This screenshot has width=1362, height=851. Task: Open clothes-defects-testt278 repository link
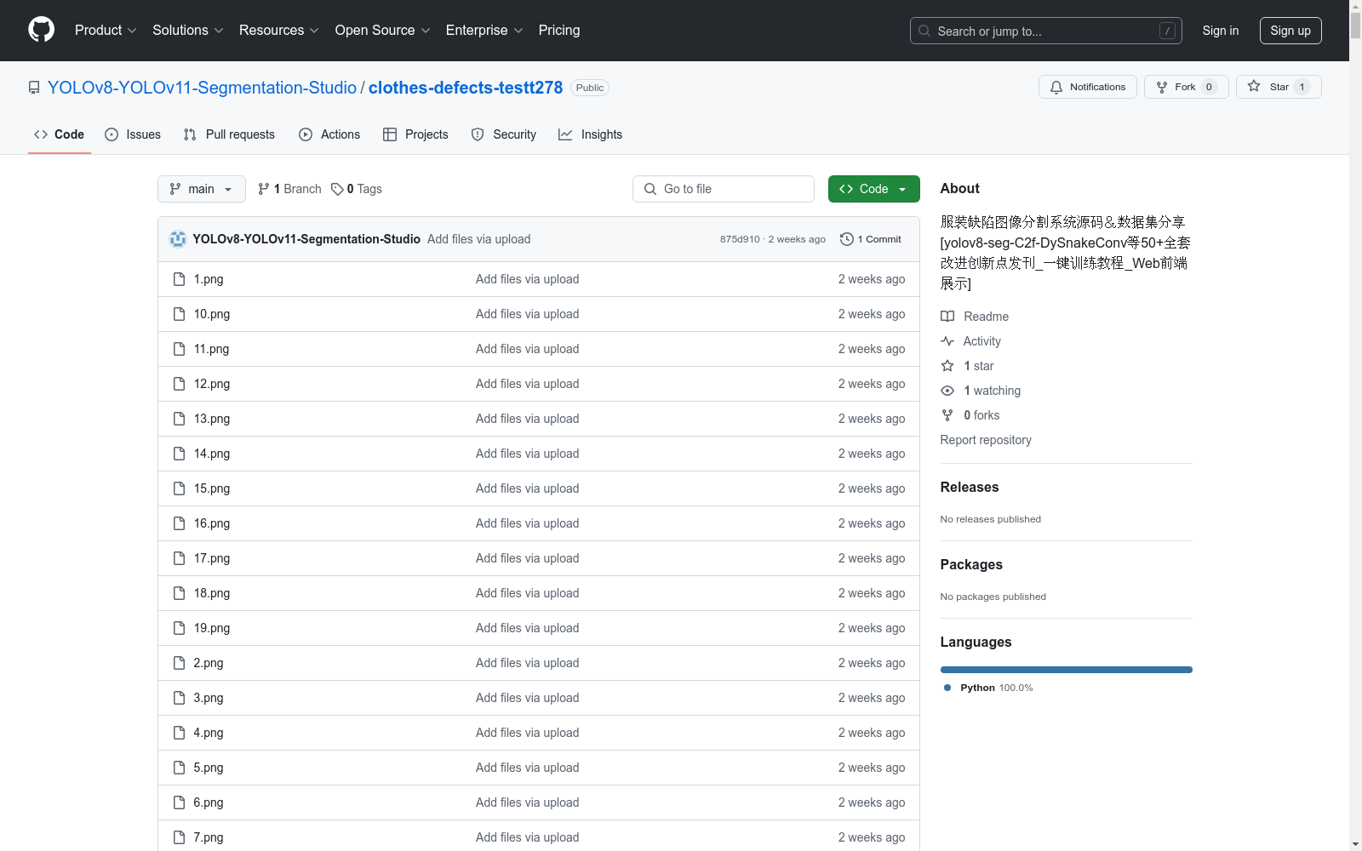point(466,88)
